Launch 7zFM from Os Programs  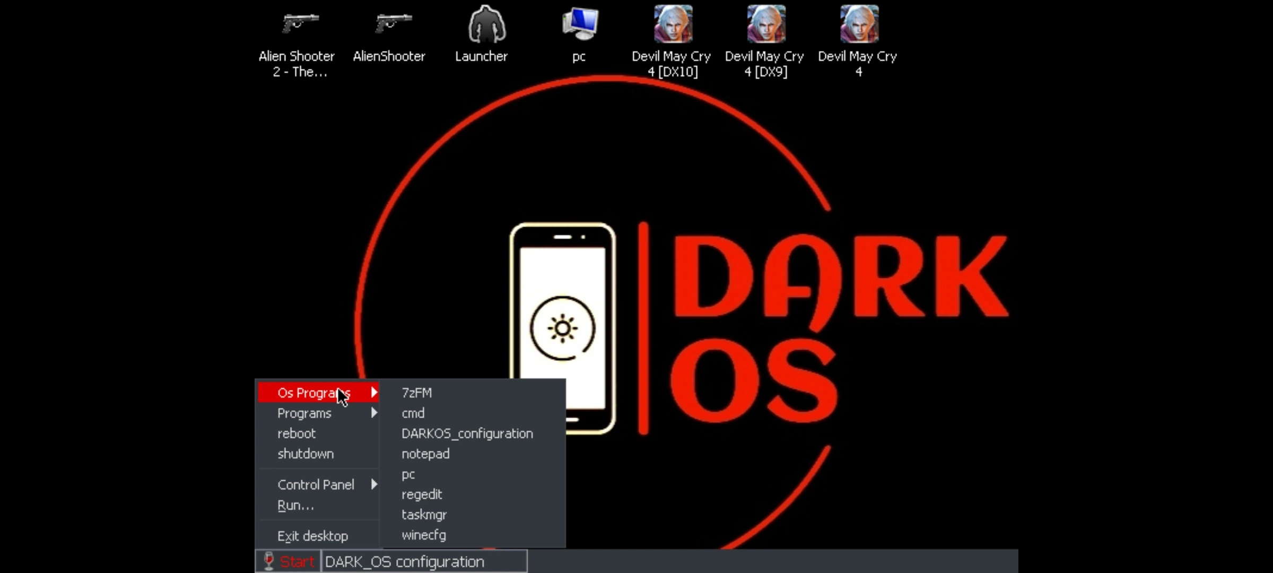pyautogui.click(x=474, y=393)
